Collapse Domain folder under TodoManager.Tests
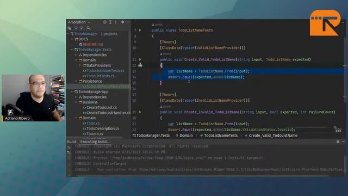Image resolution: width=348 pixels, height=196 pixels. pyautogui.click(x=76, y=60)
